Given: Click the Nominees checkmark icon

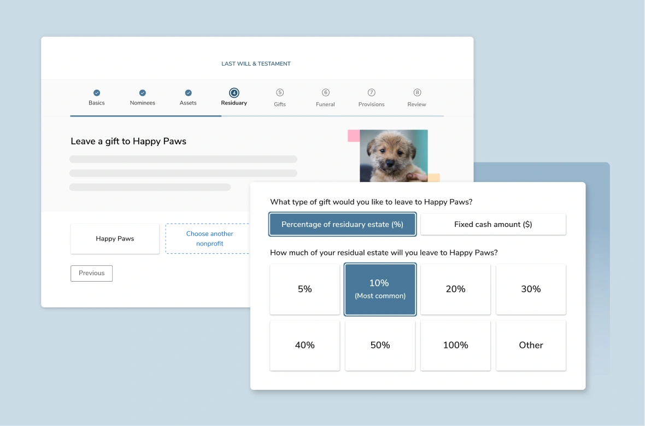Looking at the screenshot, I should [x=142, y=93].
